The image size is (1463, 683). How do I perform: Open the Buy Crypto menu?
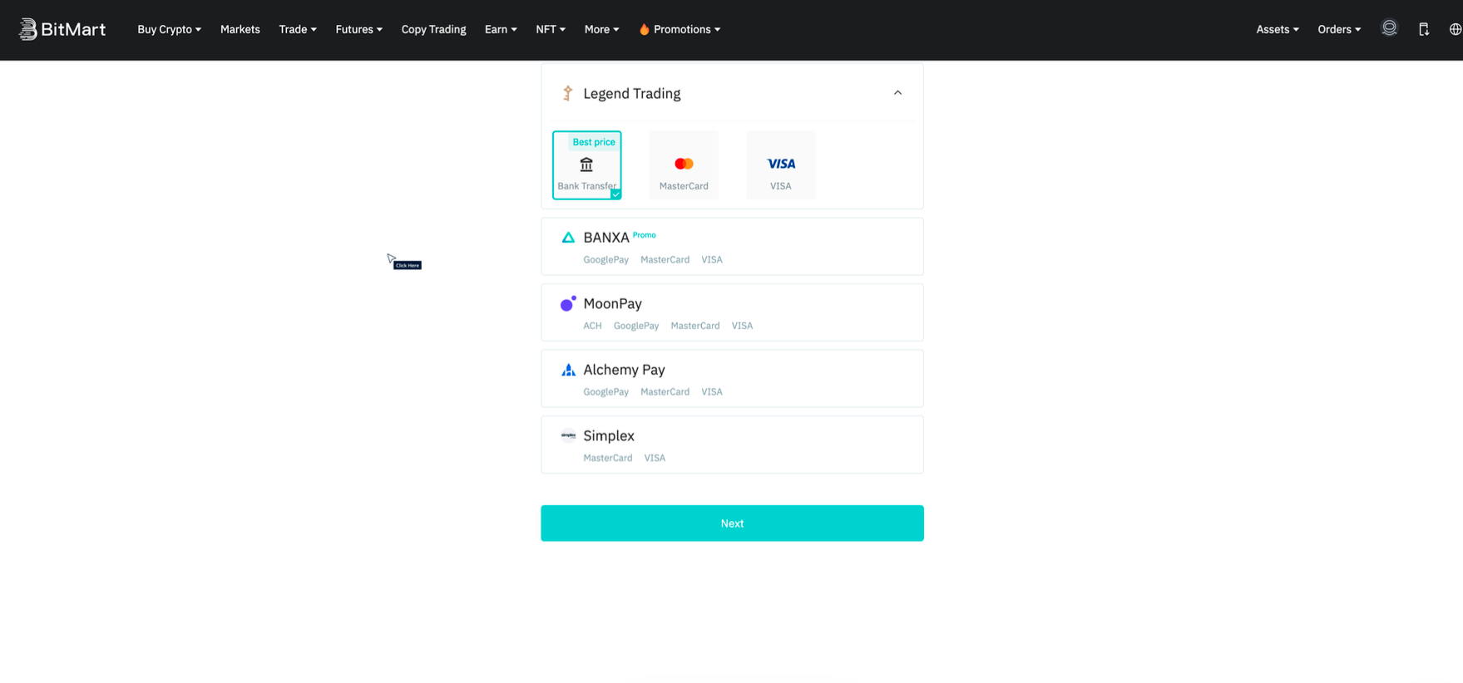coord(169,29)
